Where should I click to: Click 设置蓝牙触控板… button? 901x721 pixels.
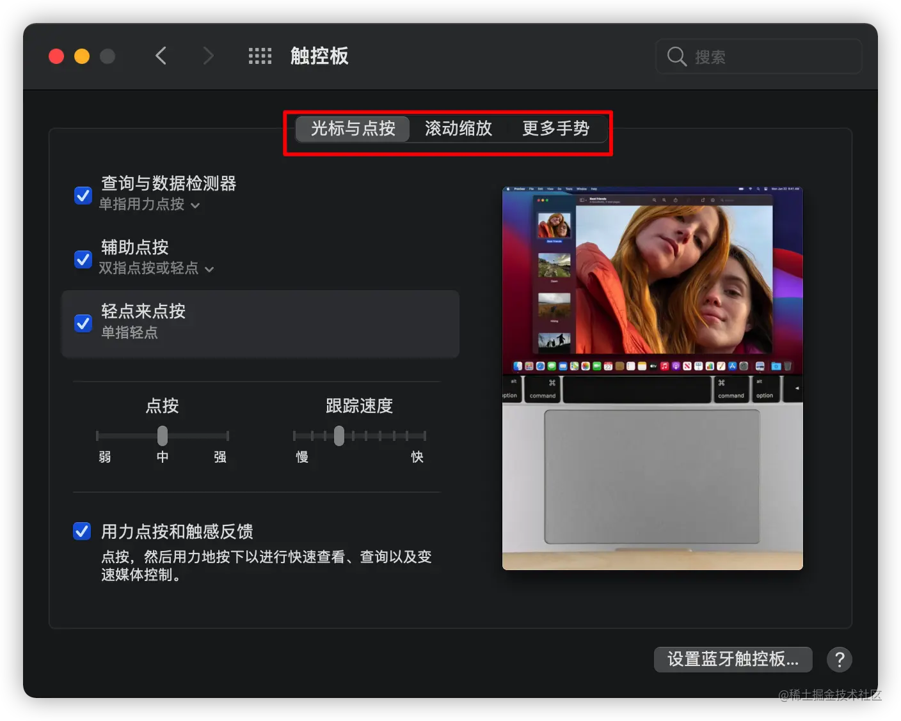[733, 659]
